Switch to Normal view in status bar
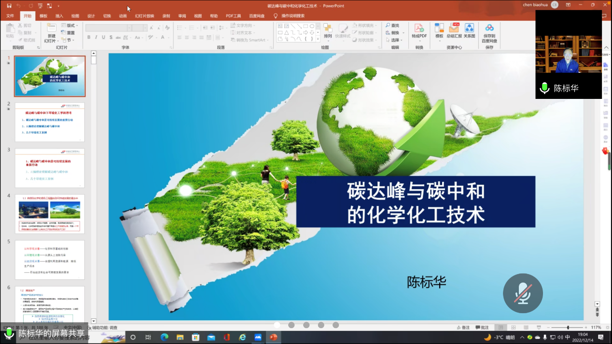This screenshot has height=344, width=612. (x=501, y=328)
